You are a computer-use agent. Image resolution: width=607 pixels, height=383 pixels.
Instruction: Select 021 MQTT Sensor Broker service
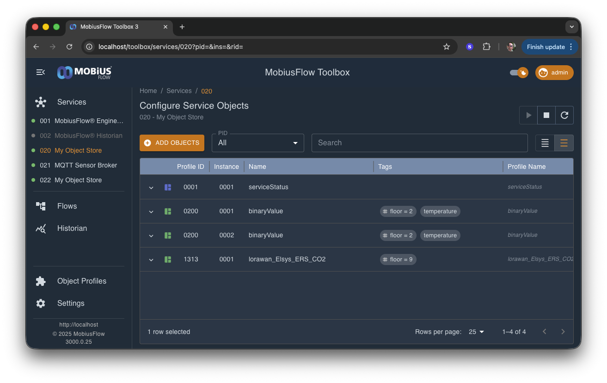click(x=86, y=165)
